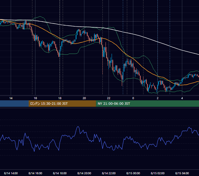Image resolution: width=199 pixels, height=176 pixels.
Task: Click the 20 hour label on price axis
Action: [84, 98]
